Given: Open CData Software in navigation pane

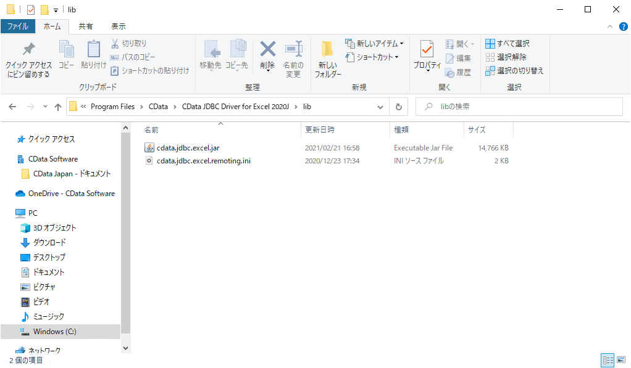Looking at the screenshot, I should (x=53, y=159).
